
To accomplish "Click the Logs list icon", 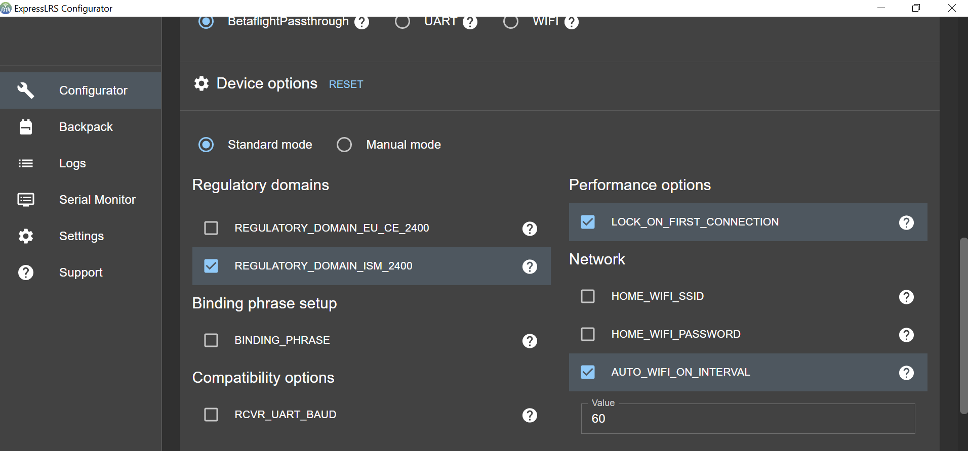I will click(26, 163).
